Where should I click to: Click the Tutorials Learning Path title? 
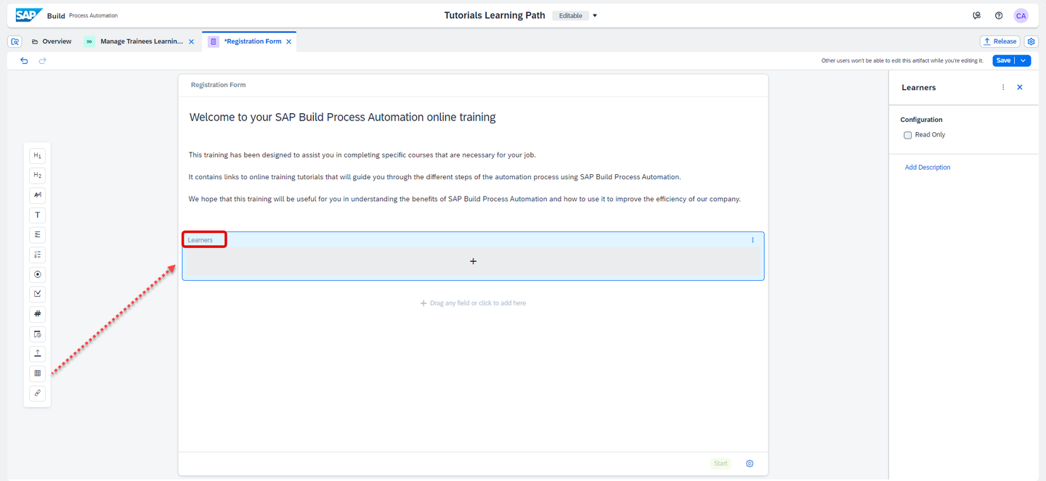(495, 15)
